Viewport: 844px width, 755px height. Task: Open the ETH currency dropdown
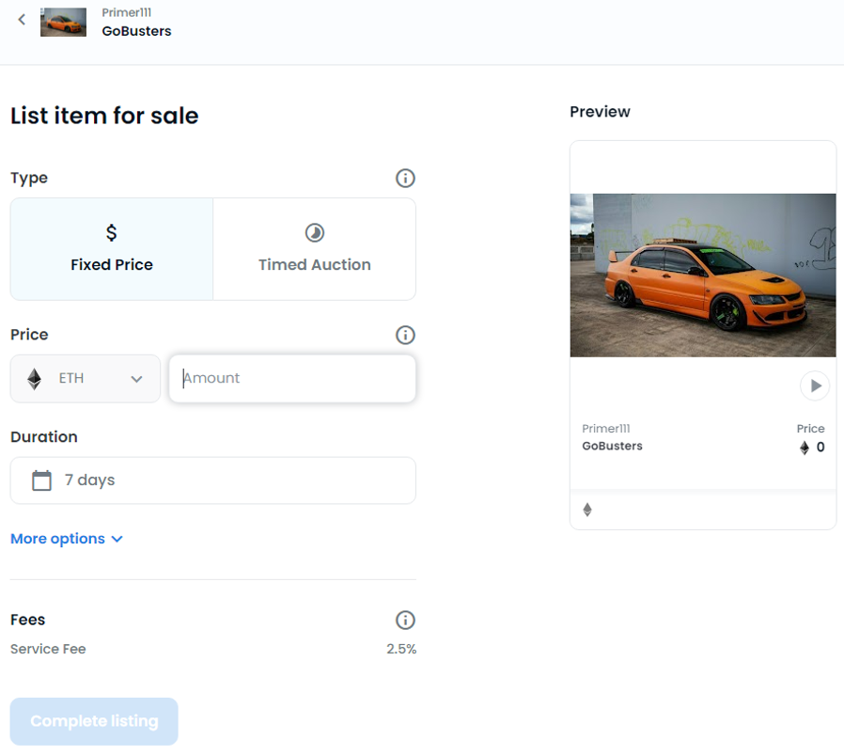point(86,379)
